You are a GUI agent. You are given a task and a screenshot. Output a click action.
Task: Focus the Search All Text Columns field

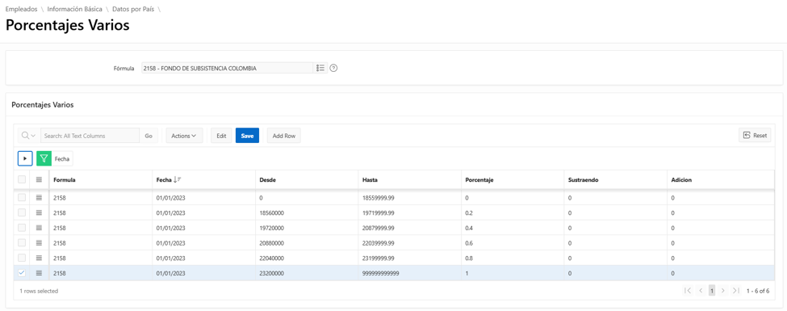(x=90, y=136)
